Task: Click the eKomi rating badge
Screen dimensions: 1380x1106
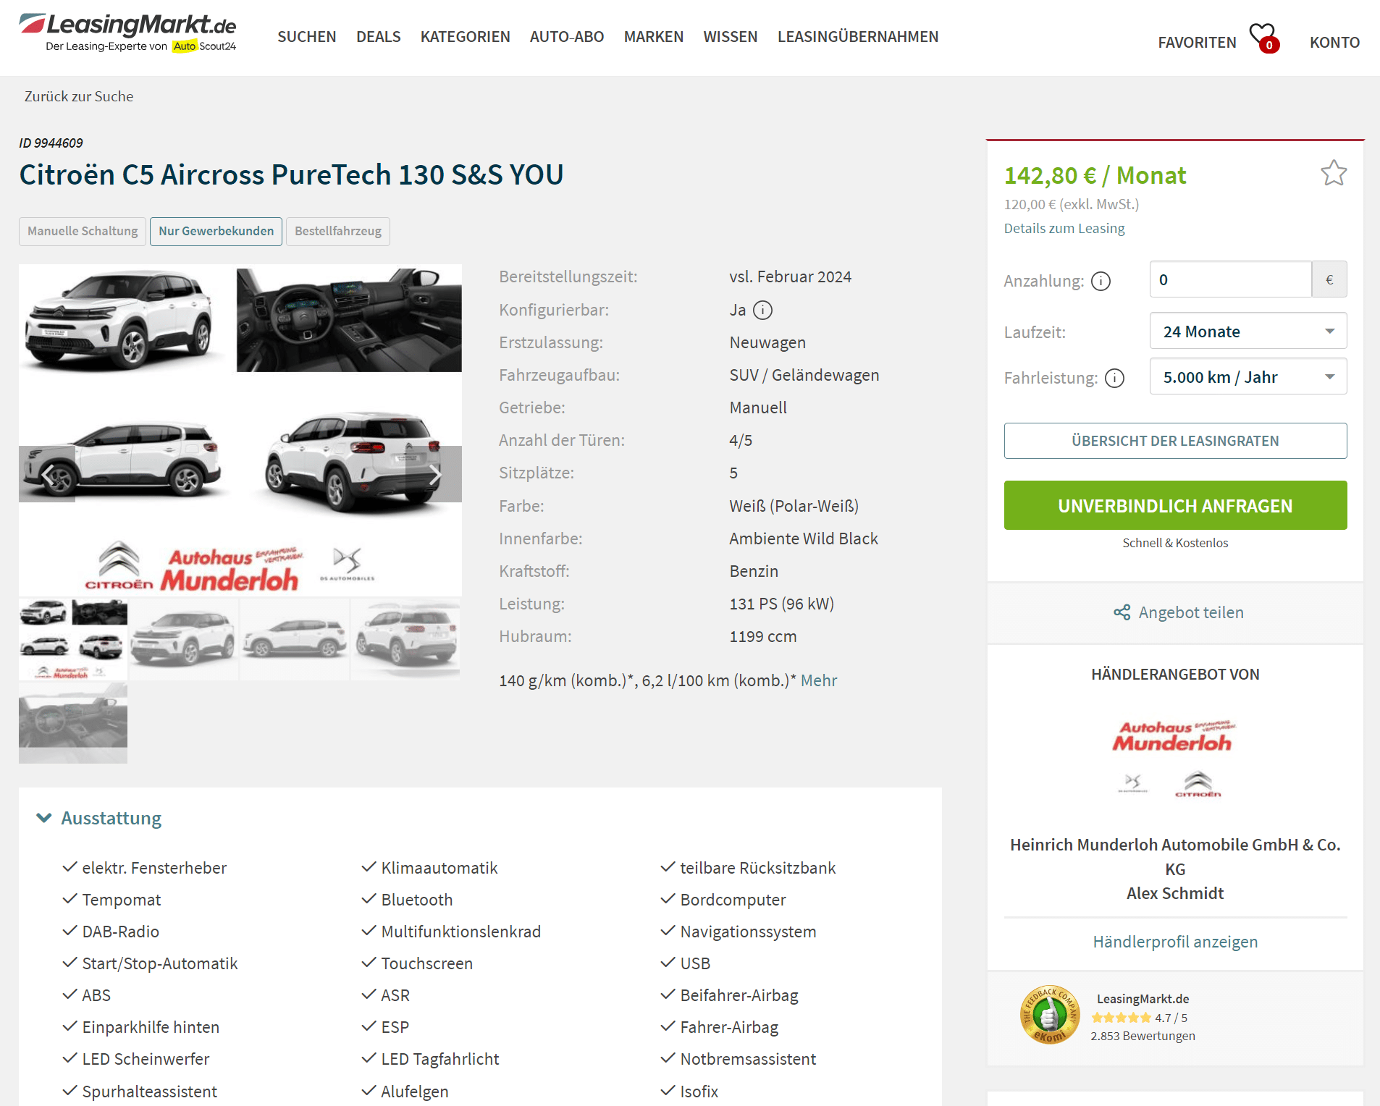Action: [x=1049, y=1016]
